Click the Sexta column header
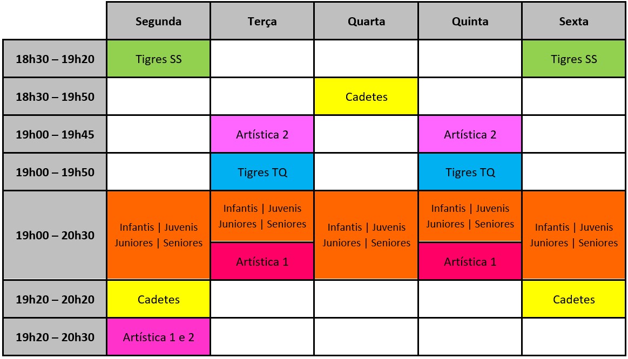The image size is (628, 359). pyautogui.click(x=573, y=22)
